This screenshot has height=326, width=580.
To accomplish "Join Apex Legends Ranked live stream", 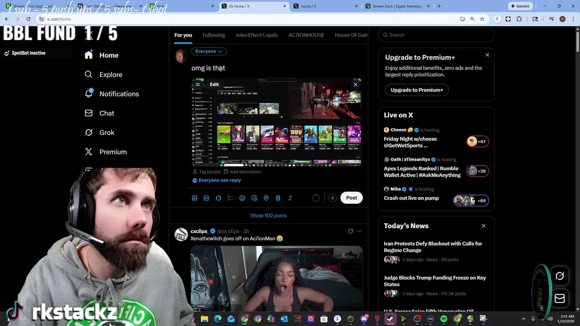I will pos(436,168).
